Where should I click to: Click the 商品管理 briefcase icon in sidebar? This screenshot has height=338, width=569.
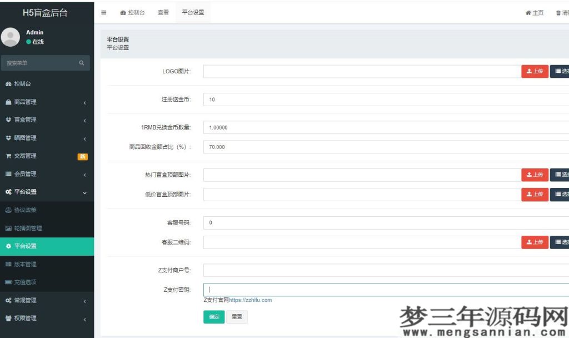tap(8, 102)
